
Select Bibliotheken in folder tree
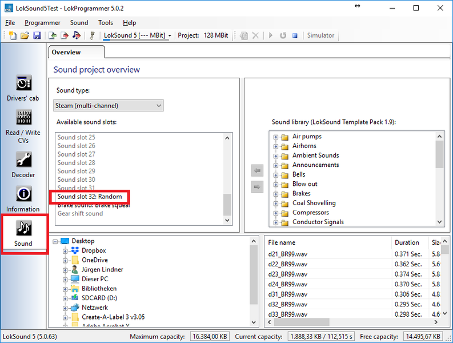tap(99, 289)
